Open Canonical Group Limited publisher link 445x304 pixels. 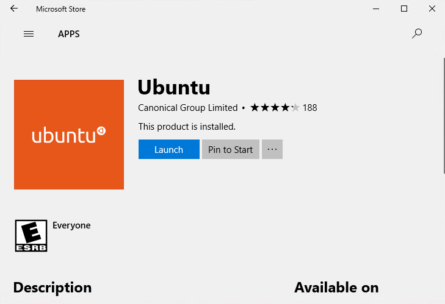188,108
